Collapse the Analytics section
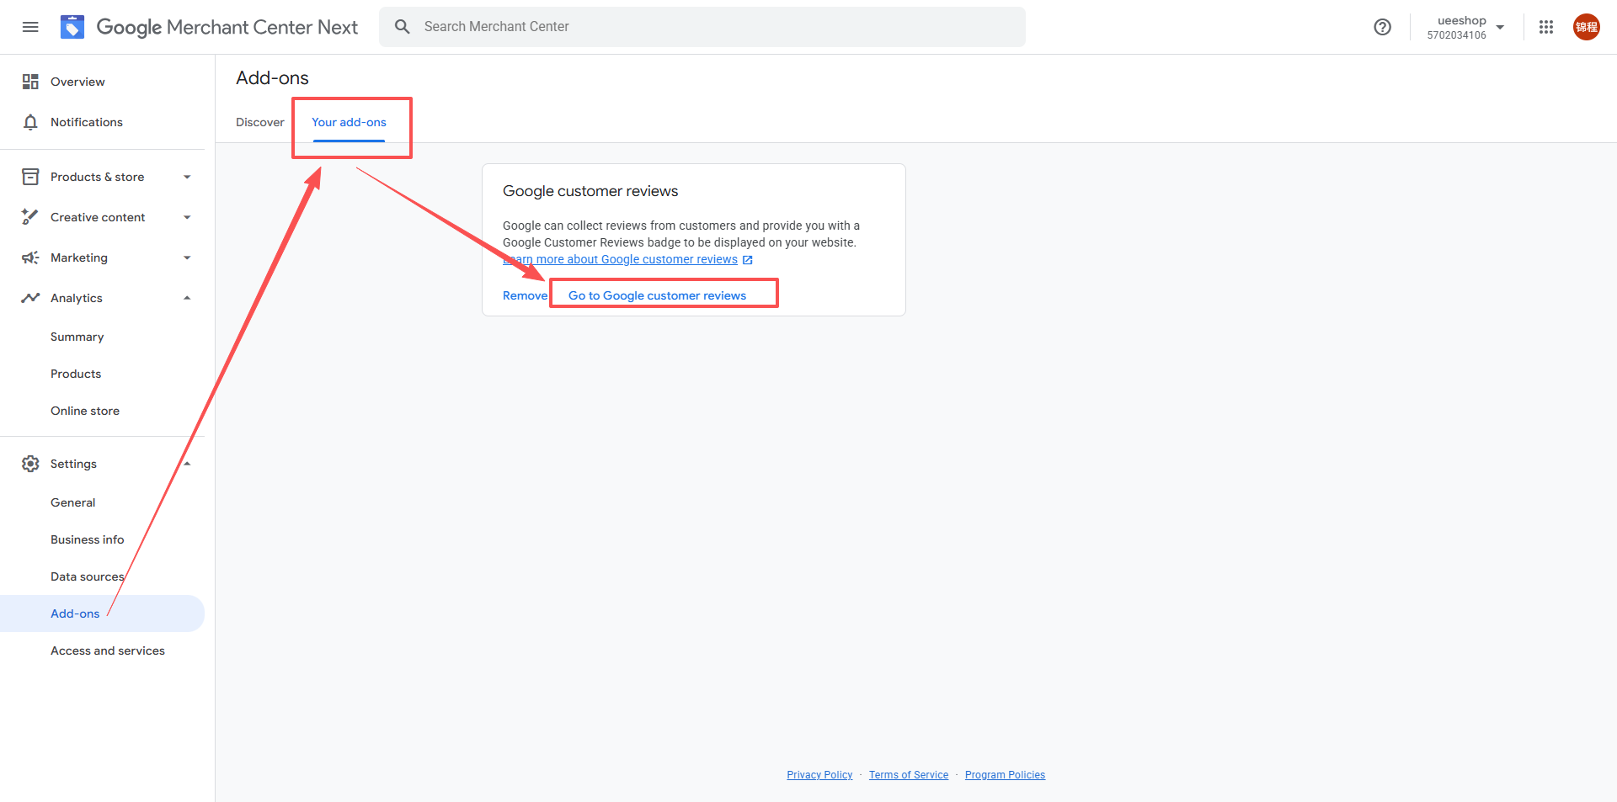1617x802 pixels. [x=187, y=298]
